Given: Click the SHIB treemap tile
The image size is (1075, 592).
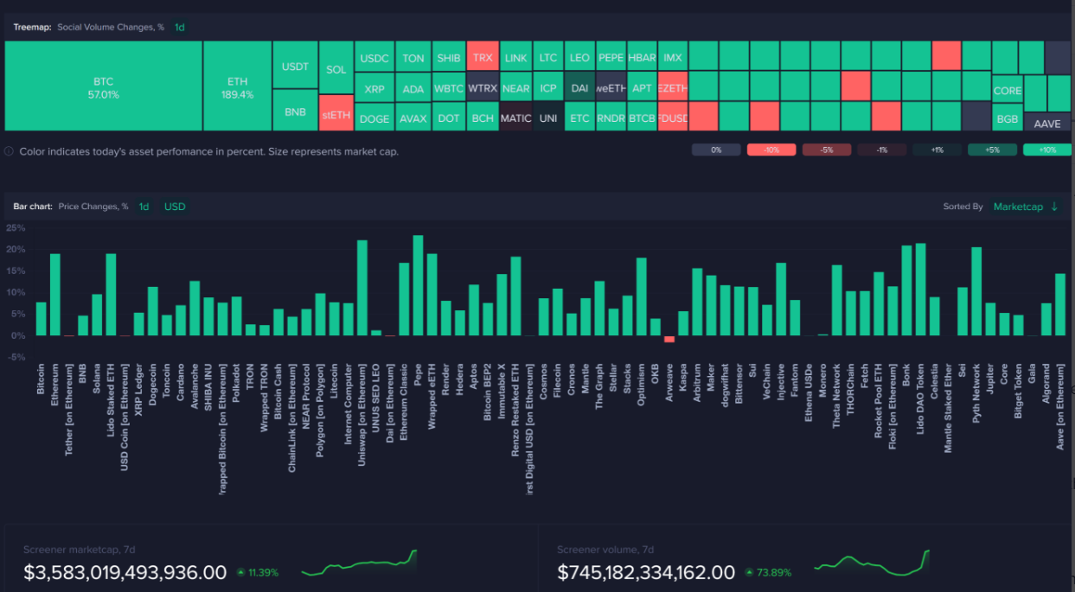Looking at the screenshot, I should coord(449,58).
